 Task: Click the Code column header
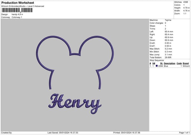[179, 63]
